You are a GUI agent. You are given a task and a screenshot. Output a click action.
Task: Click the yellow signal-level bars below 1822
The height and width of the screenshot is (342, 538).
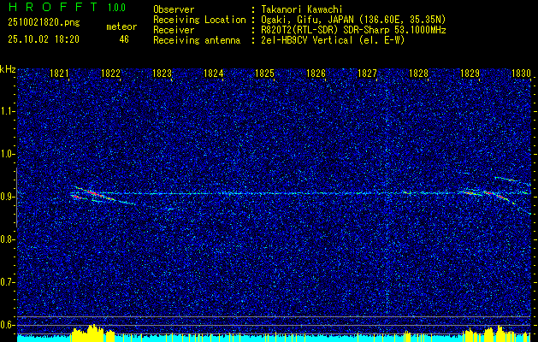[92, 333]
